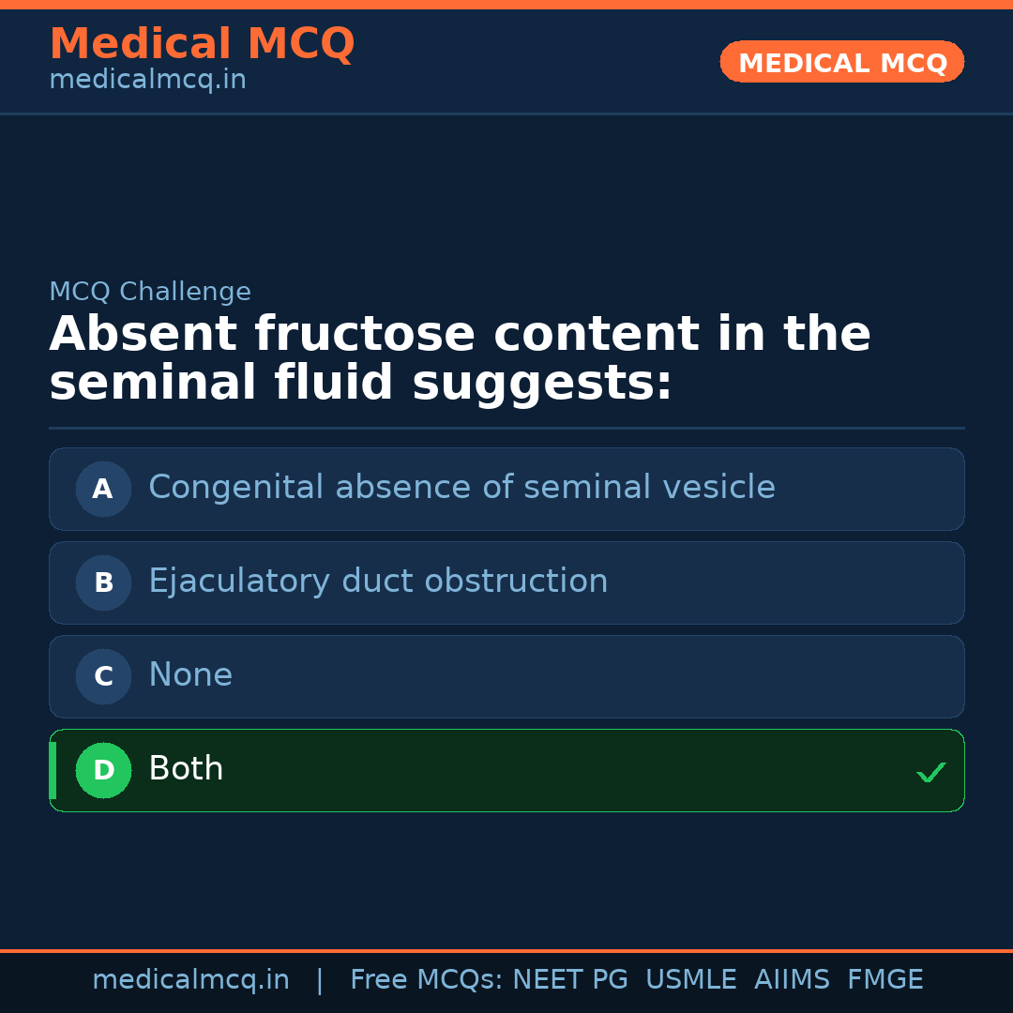The width and height of the screenshot is (1013, 1013).
Task: Click the 'Absent fructose content' question heading
Action: (460, 359)
